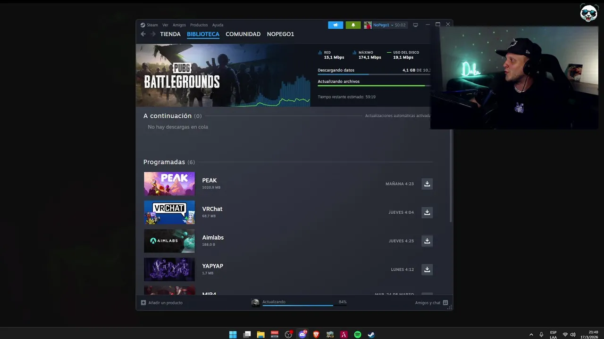This screenshot has width=604, height=339.
Task: Go forward with the right arrow
Action: tap(153, 34)
